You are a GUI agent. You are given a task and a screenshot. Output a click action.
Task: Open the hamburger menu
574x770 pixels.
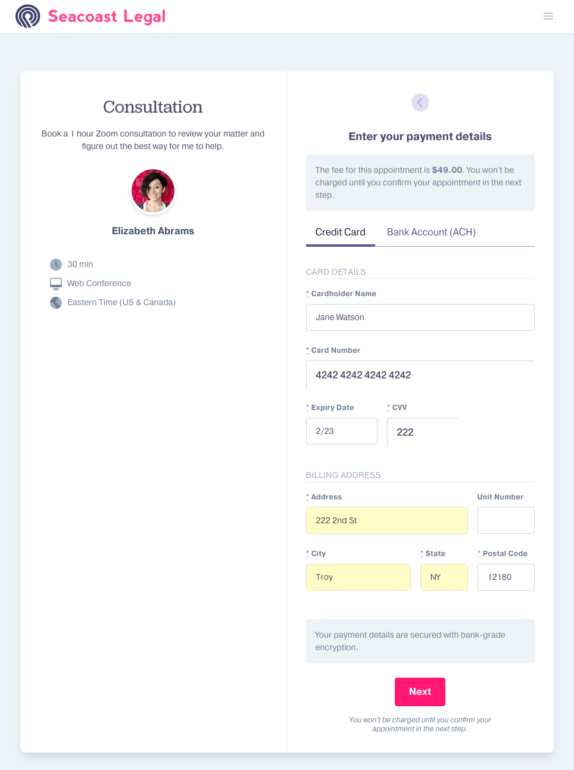548,16
